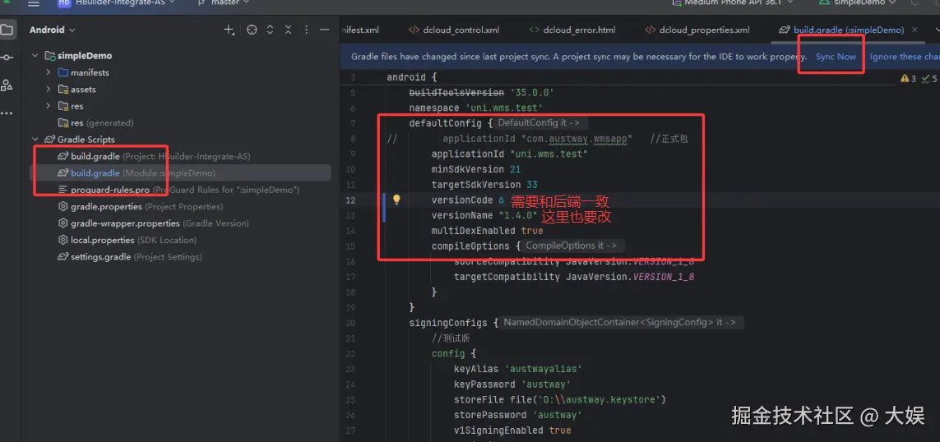This screenshot has width=940, height=442.
Task: Click the versionCode value 6
Action: (x=501, y=200)
